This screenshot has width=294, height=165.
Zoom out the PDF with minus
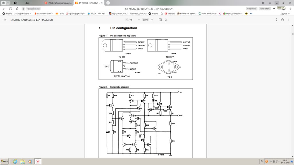[x=139, y=20]
